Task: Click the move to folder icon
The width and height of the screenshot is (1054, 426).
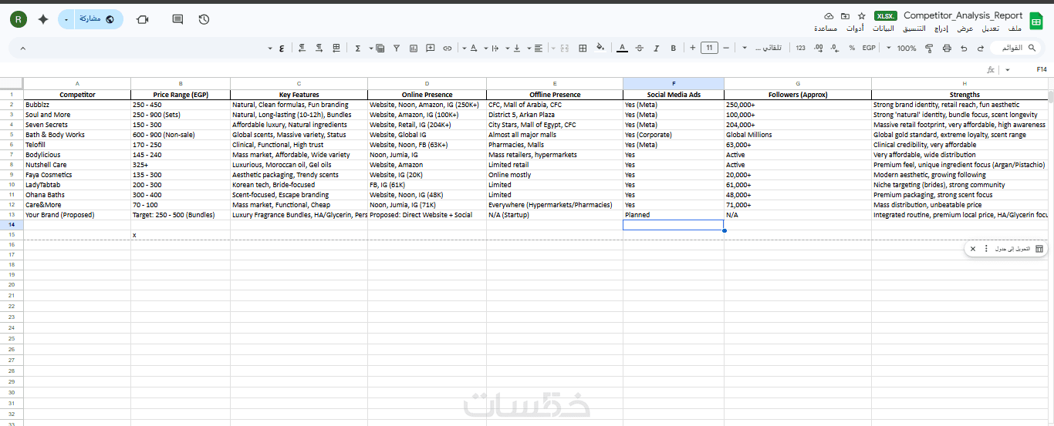Action: 846,15
